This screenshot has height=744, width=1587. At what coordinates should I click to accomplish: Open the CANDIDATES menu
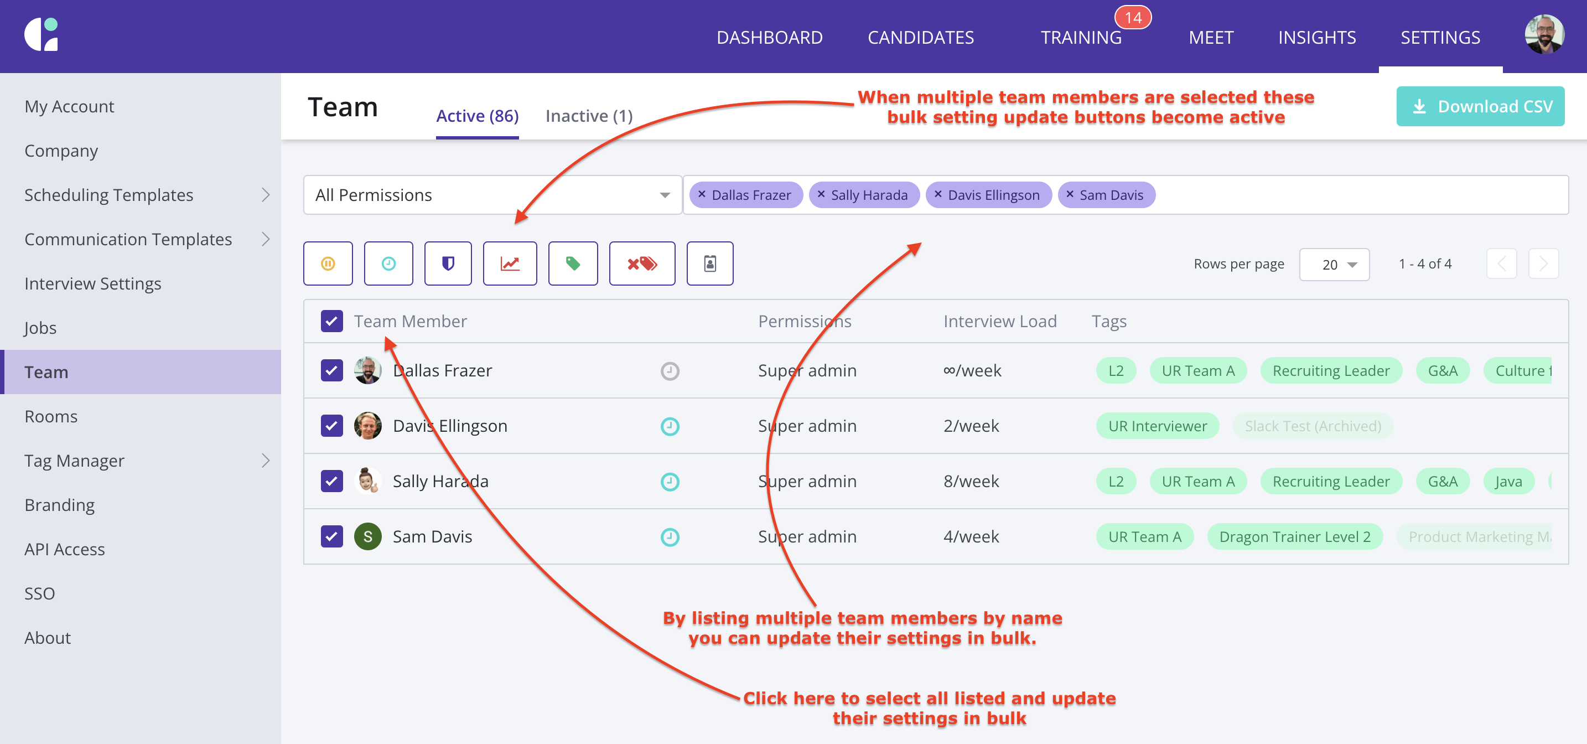[920, 38]
